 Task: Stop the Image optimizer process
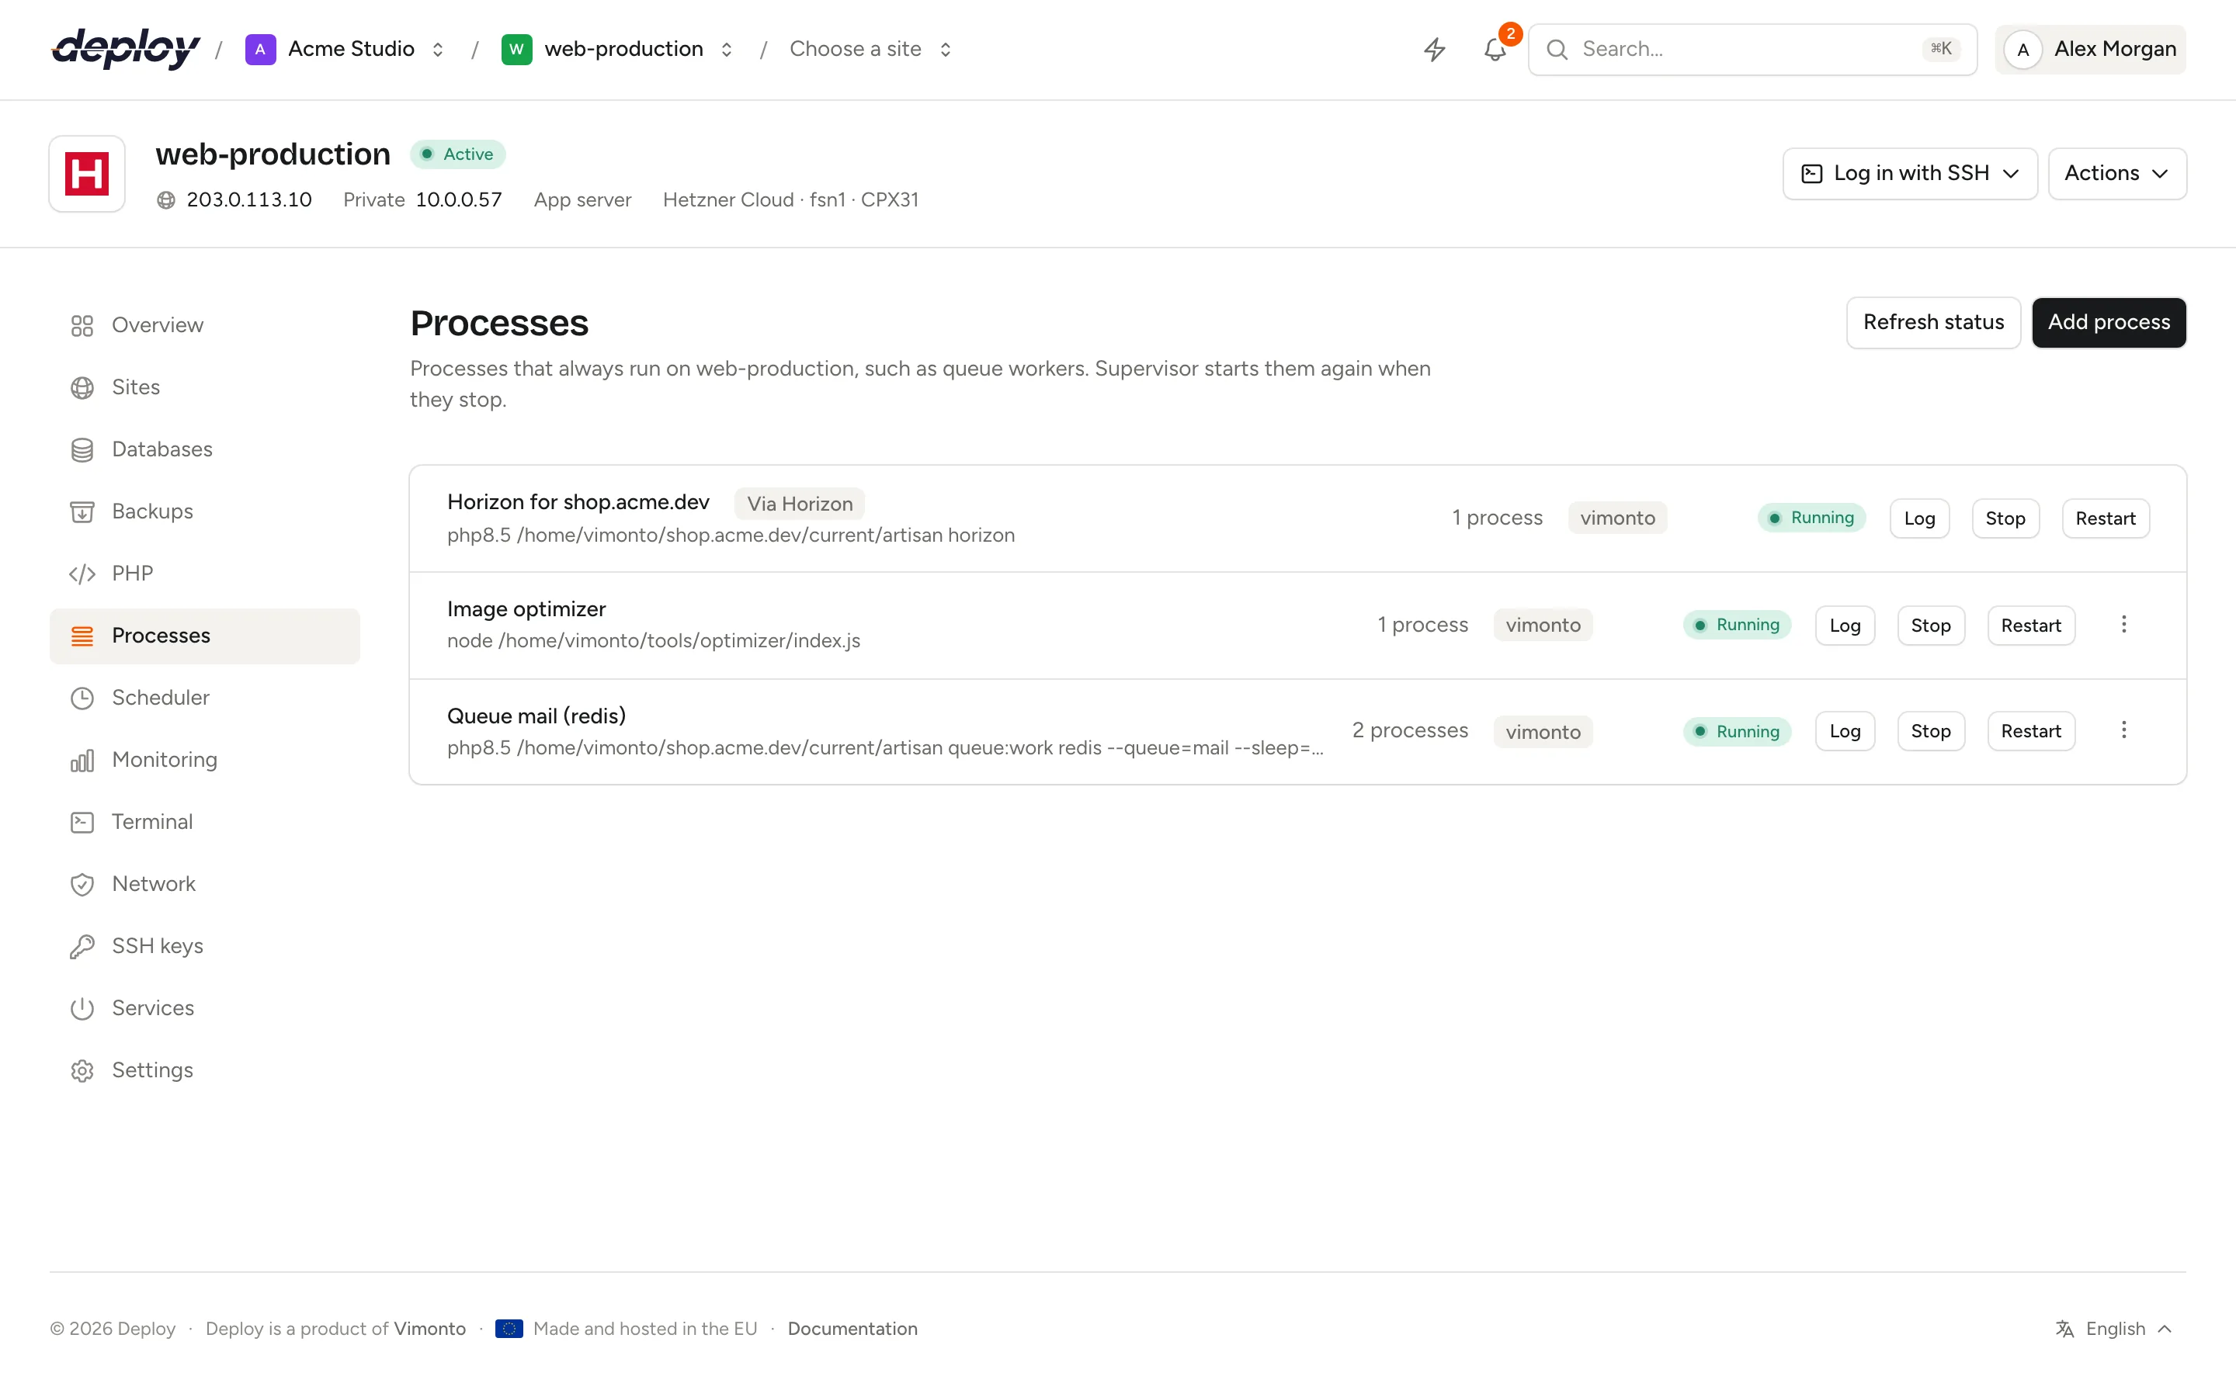(x=1930, y=626)
